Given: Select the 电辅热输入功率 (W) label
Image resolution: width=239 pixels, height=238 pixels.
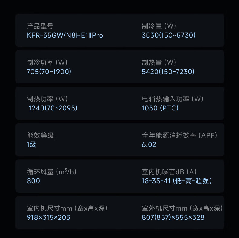Looking at the screenshot, I should click(172, 99).
